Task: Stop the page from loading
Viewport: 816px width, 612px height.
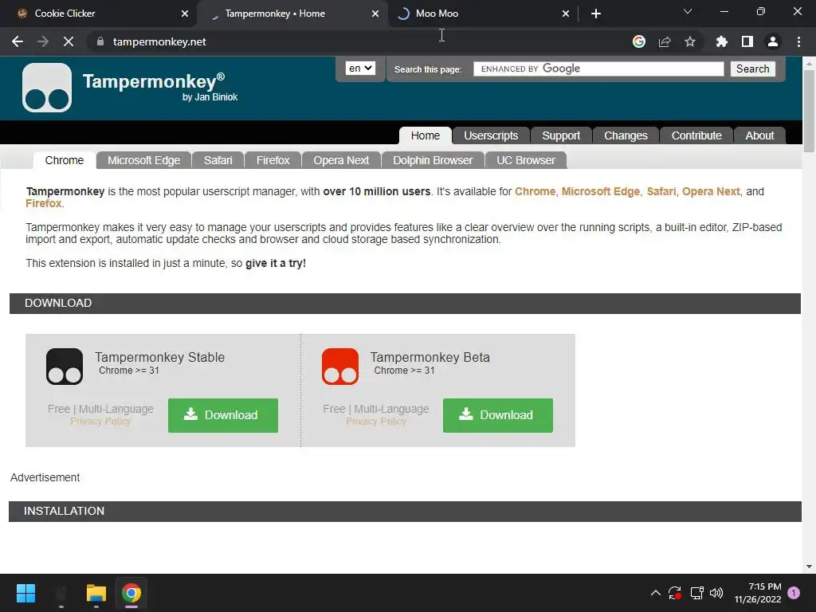Action: pyautogui.click(x=69, y=41)
